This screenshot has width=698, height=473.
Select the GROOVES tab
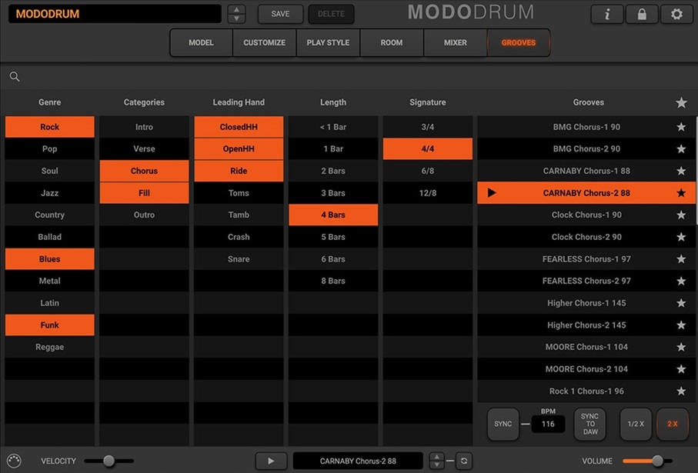(x=519, y=43)
